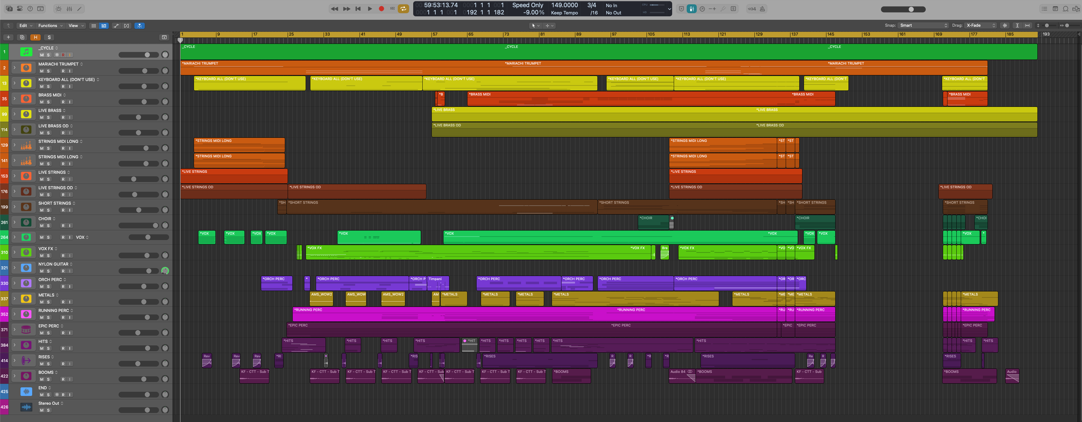Open the LCD display mode dropdown arrow
The image size is (1082, 422).
coord(669,9)
